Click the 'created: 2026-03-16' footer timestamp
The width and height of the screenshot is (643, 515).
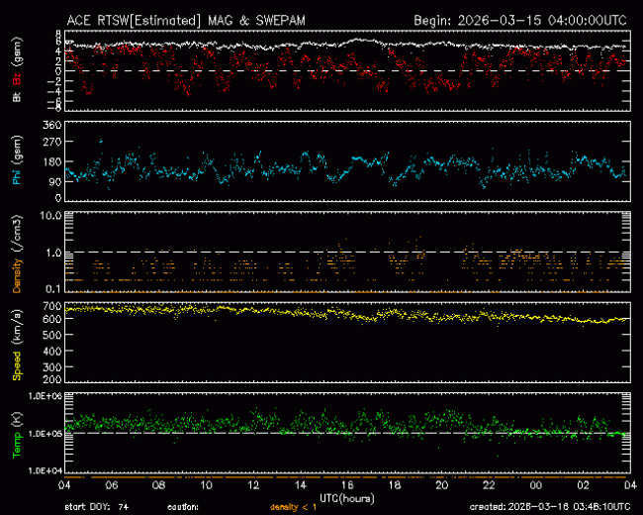click(550, 507)
